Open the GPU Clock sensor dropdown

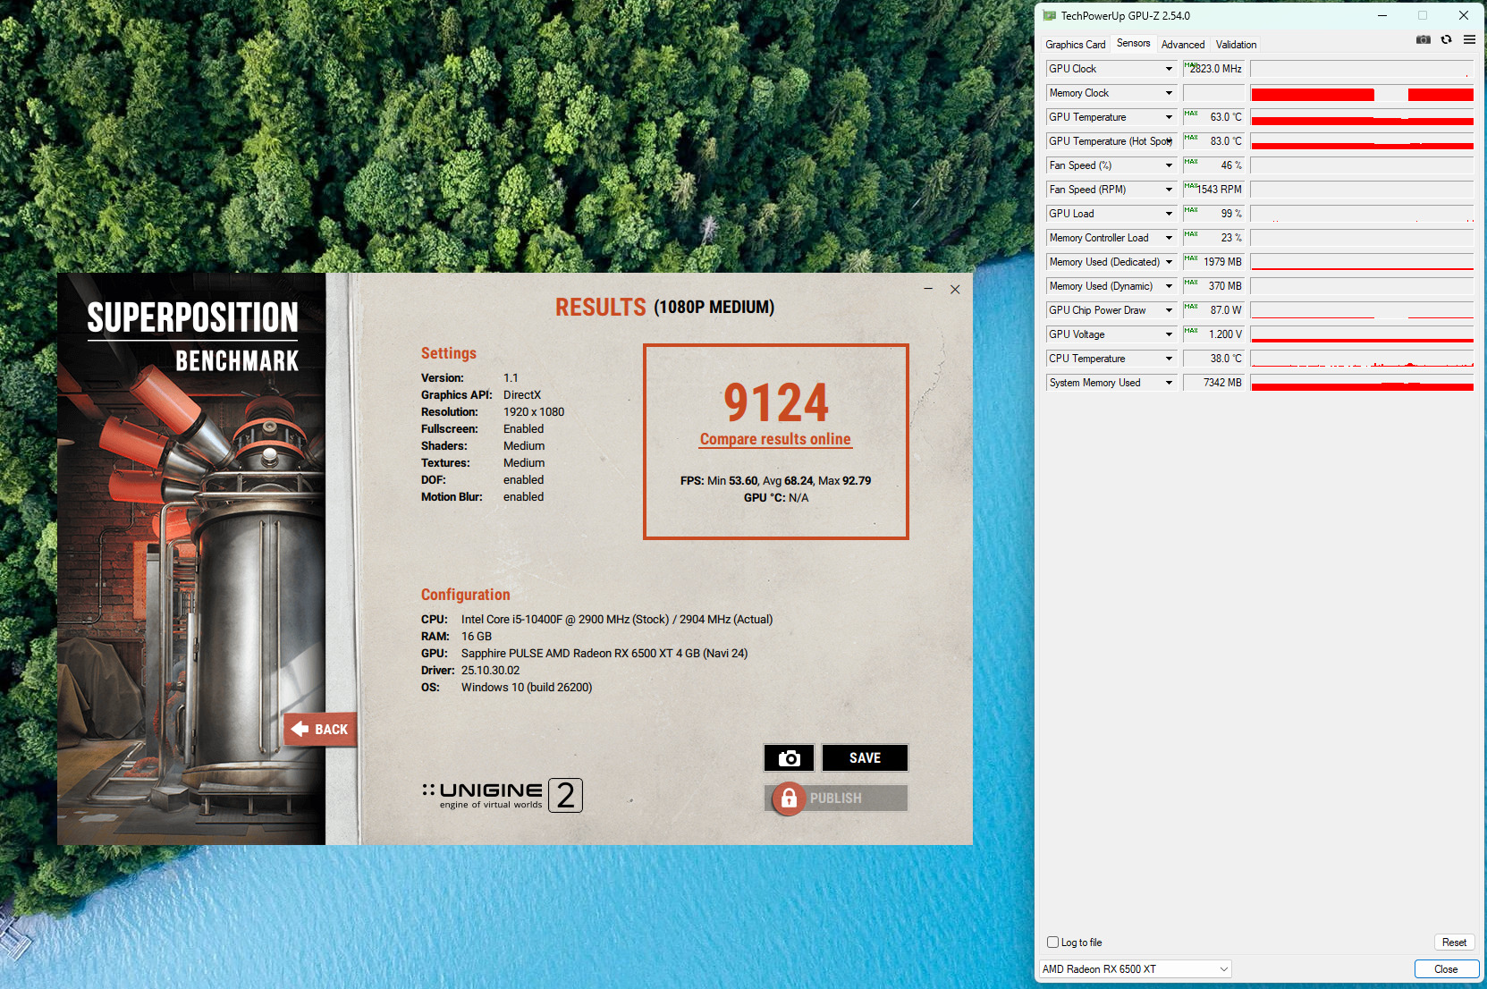point(1169,69)
